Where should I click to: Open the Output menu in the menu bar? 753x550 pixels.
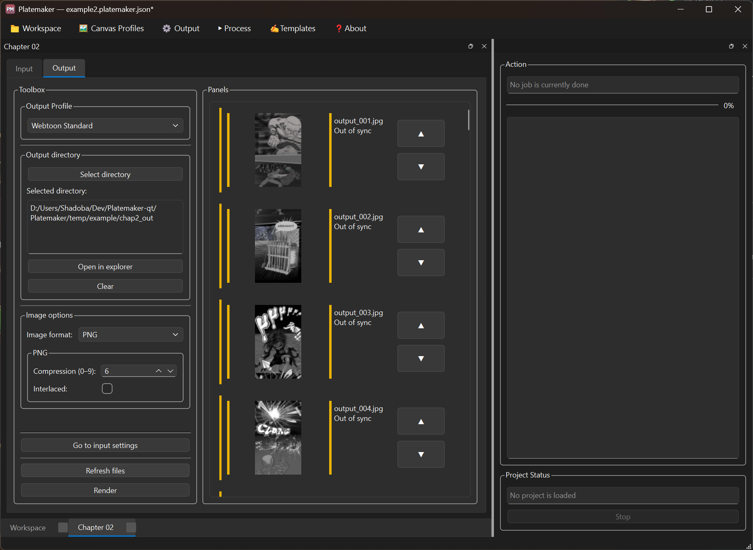click(181, 28)
